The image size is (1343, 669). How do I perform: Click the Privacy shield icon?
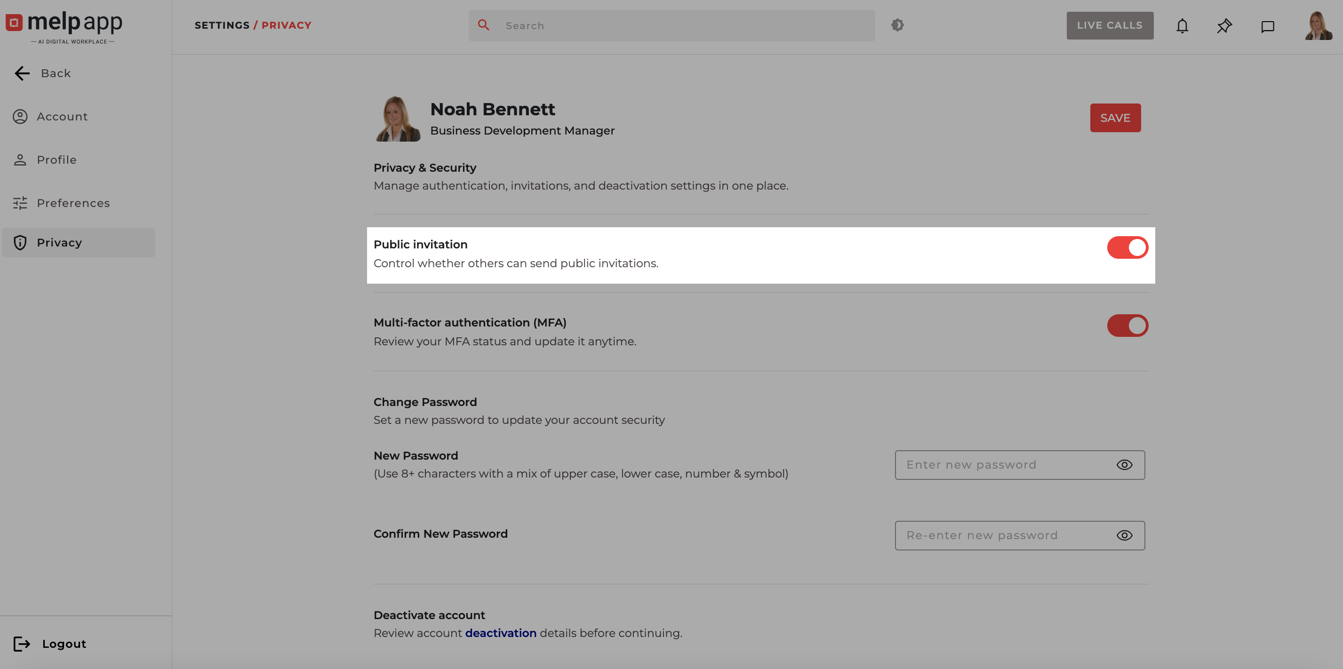20,242
